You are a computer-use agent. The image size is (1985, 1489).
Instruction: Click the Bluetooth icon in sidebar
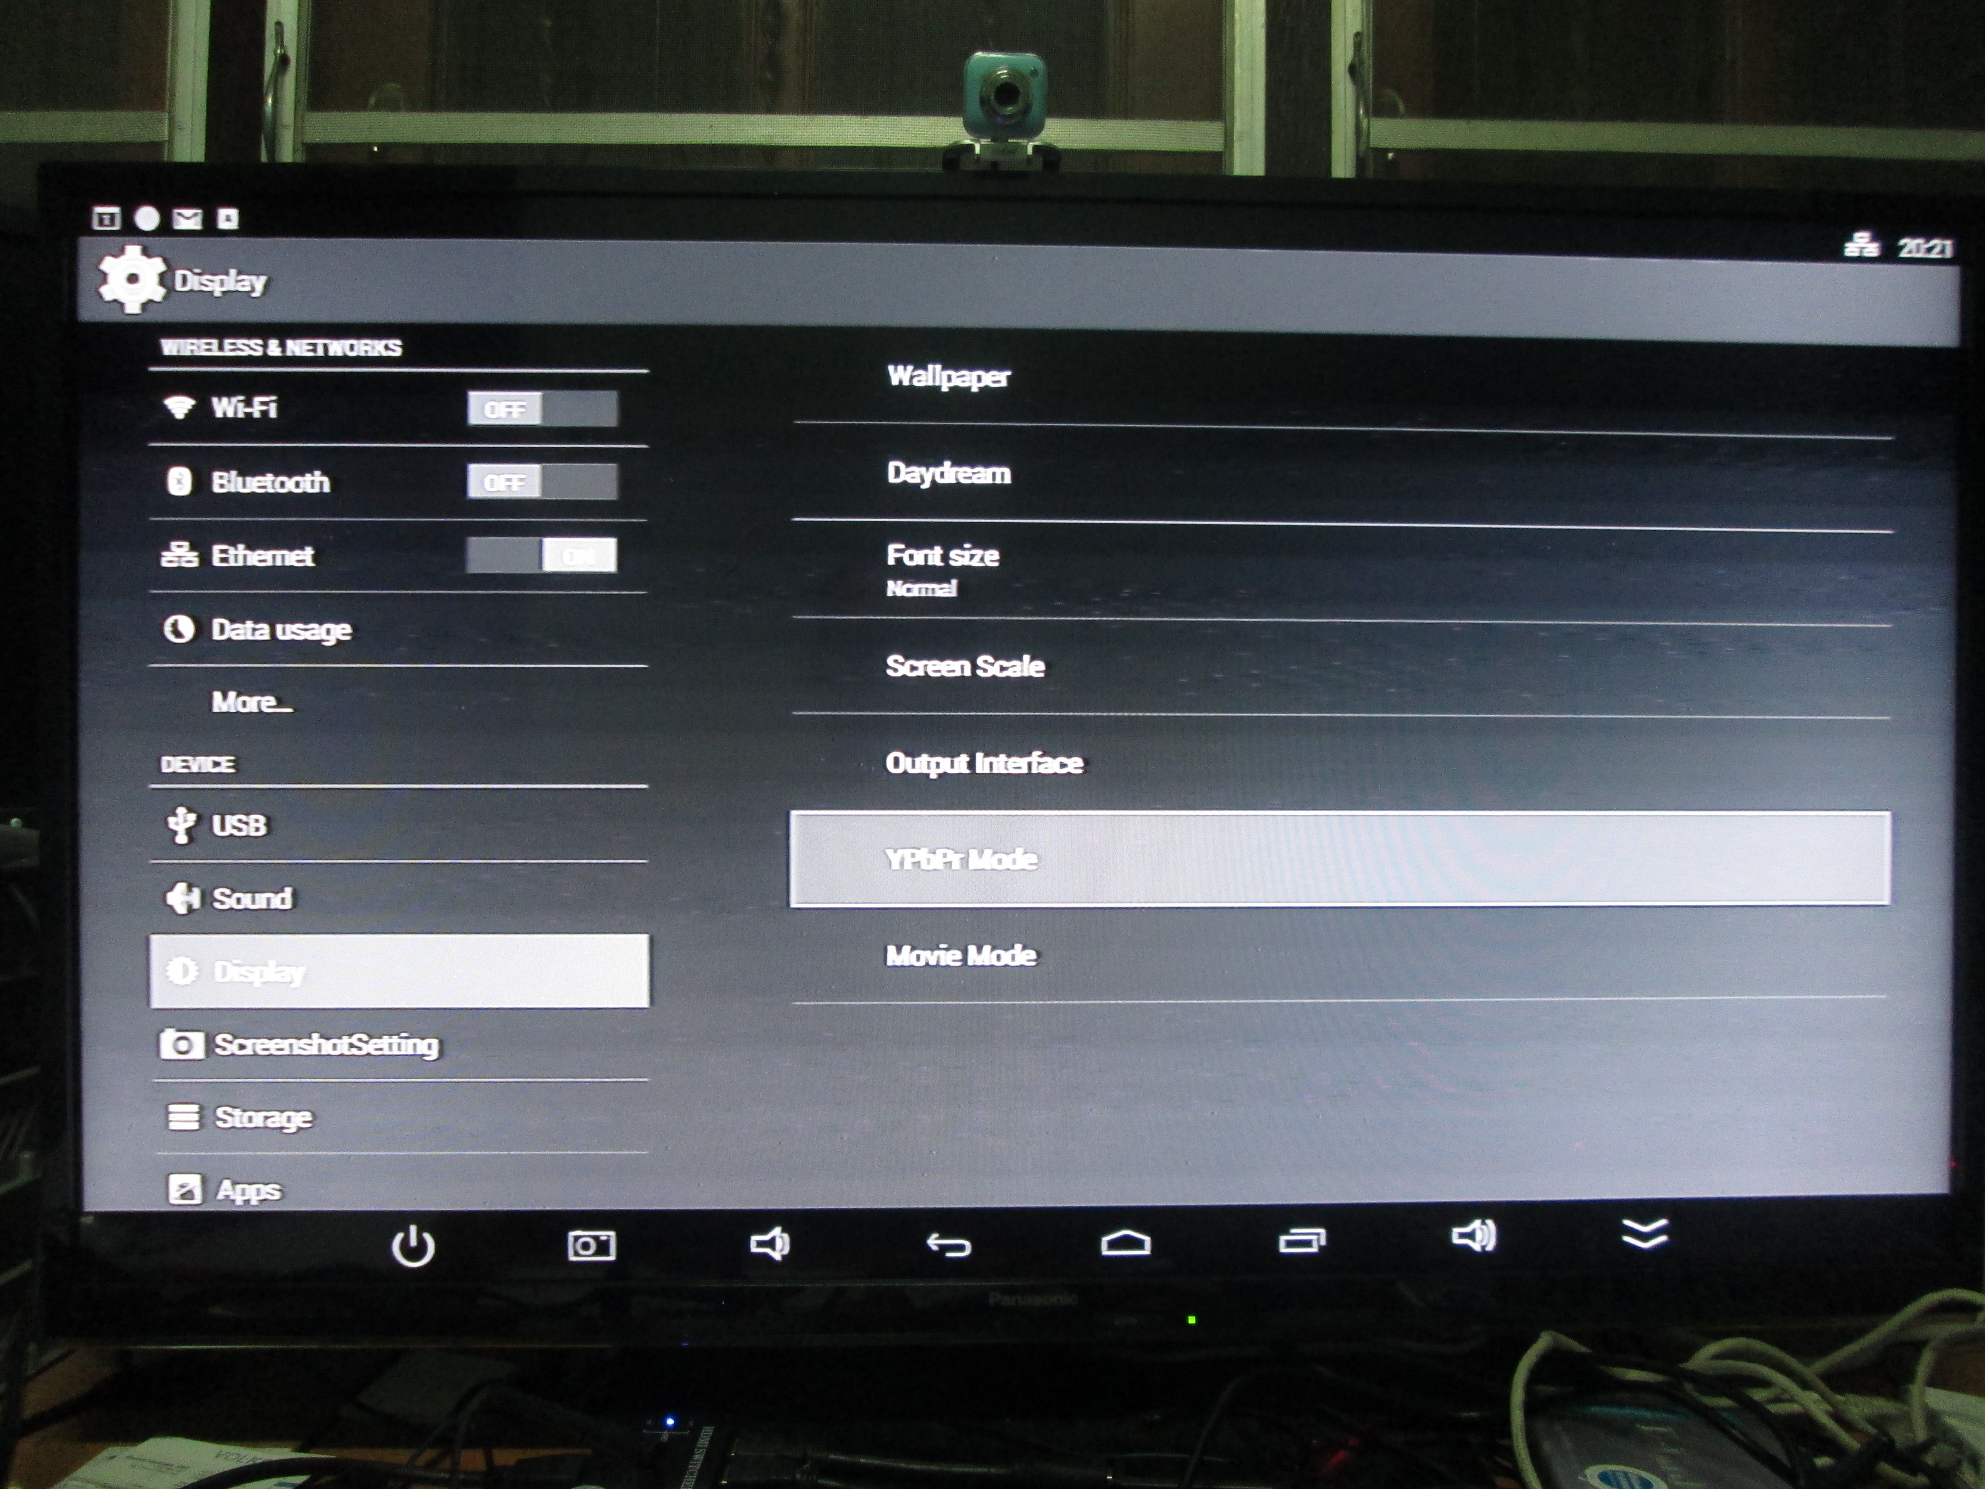180,481
